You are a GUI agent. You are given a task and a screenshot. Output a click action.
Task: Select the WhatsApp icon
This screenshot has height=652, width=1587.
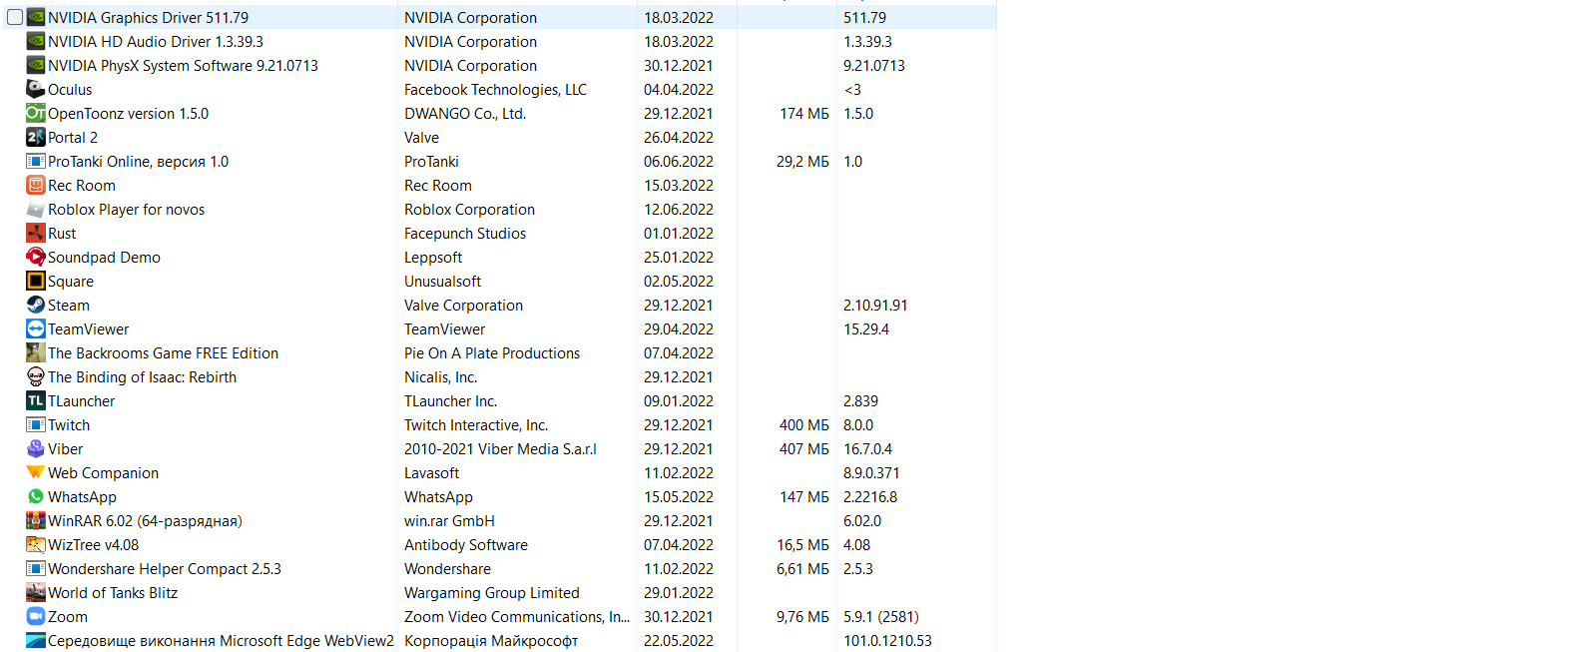tap(36, 496)
